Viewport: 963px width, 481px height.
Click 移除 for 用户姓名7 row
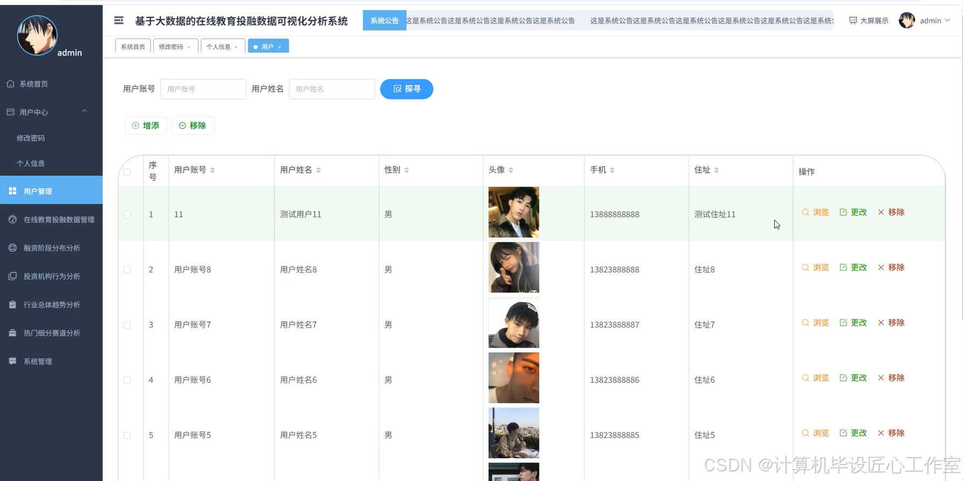point(891,322)
